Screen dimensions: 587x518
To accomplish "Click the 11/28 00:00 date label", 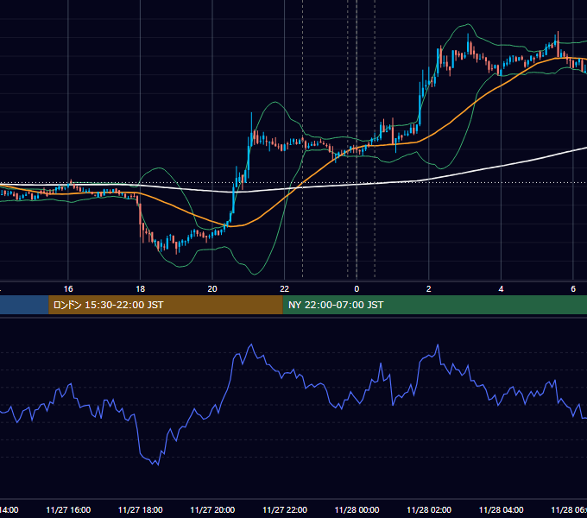I will [x=357, y=510].
